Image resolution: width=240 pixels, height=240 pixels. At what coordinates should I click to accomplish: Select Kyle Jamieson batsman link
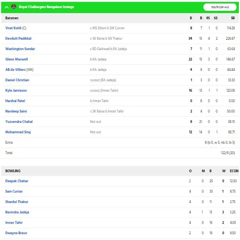pos(16,91)
